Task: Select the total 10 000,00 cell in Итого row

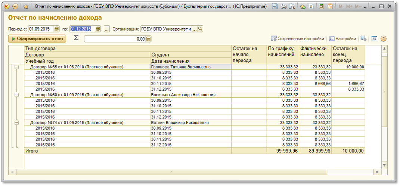Action: (x=348, y=151)
